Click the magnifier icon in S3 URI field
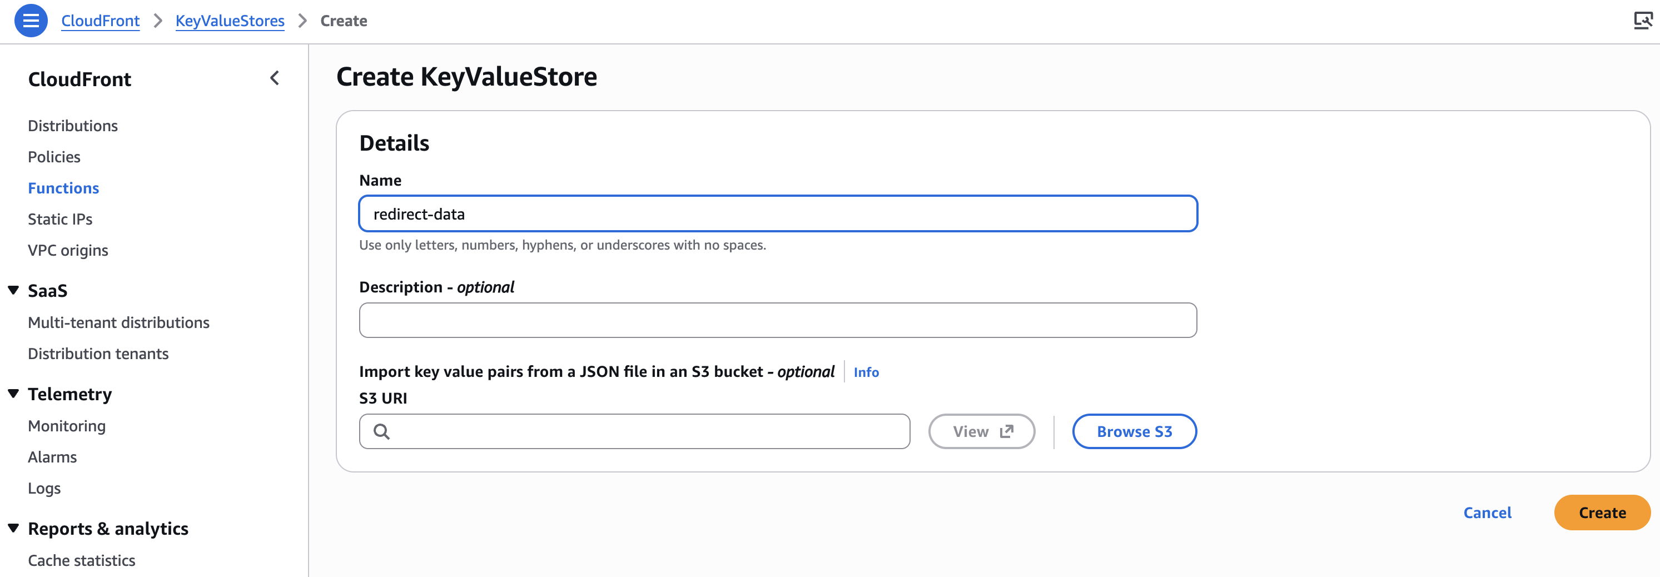 (x=381, y=432)
